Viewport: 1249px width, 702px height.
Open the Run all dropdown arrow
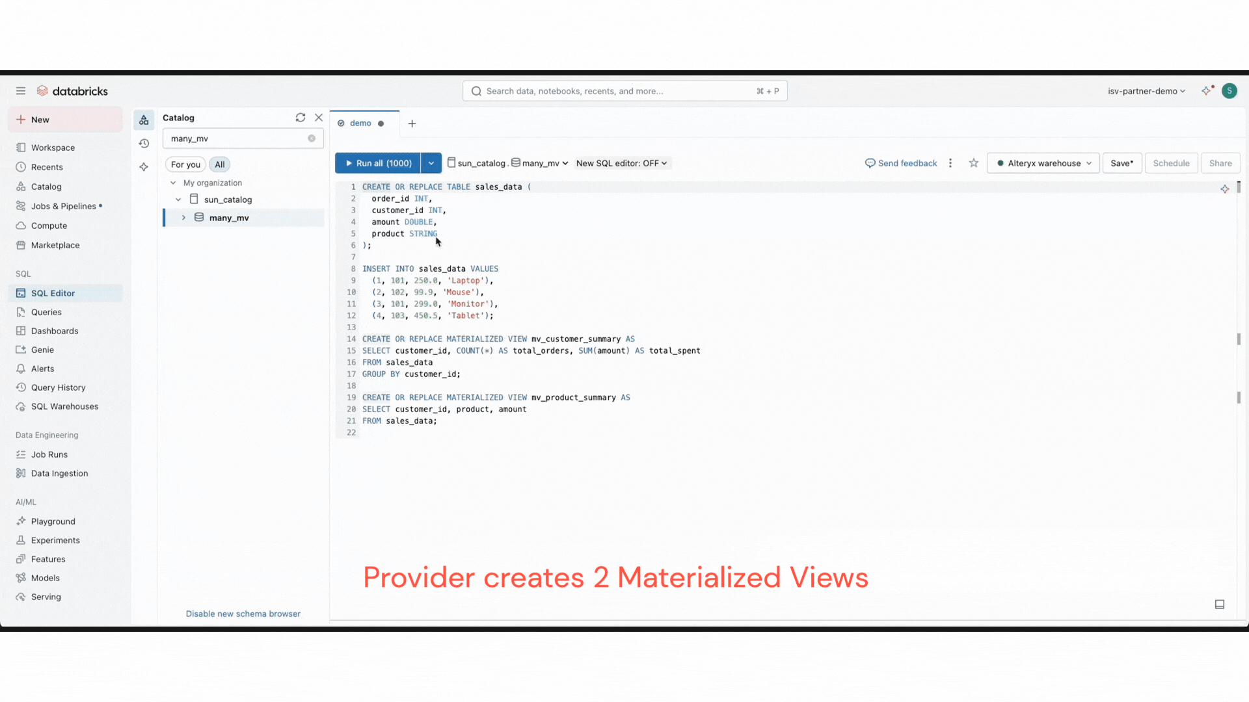(431, 163)
